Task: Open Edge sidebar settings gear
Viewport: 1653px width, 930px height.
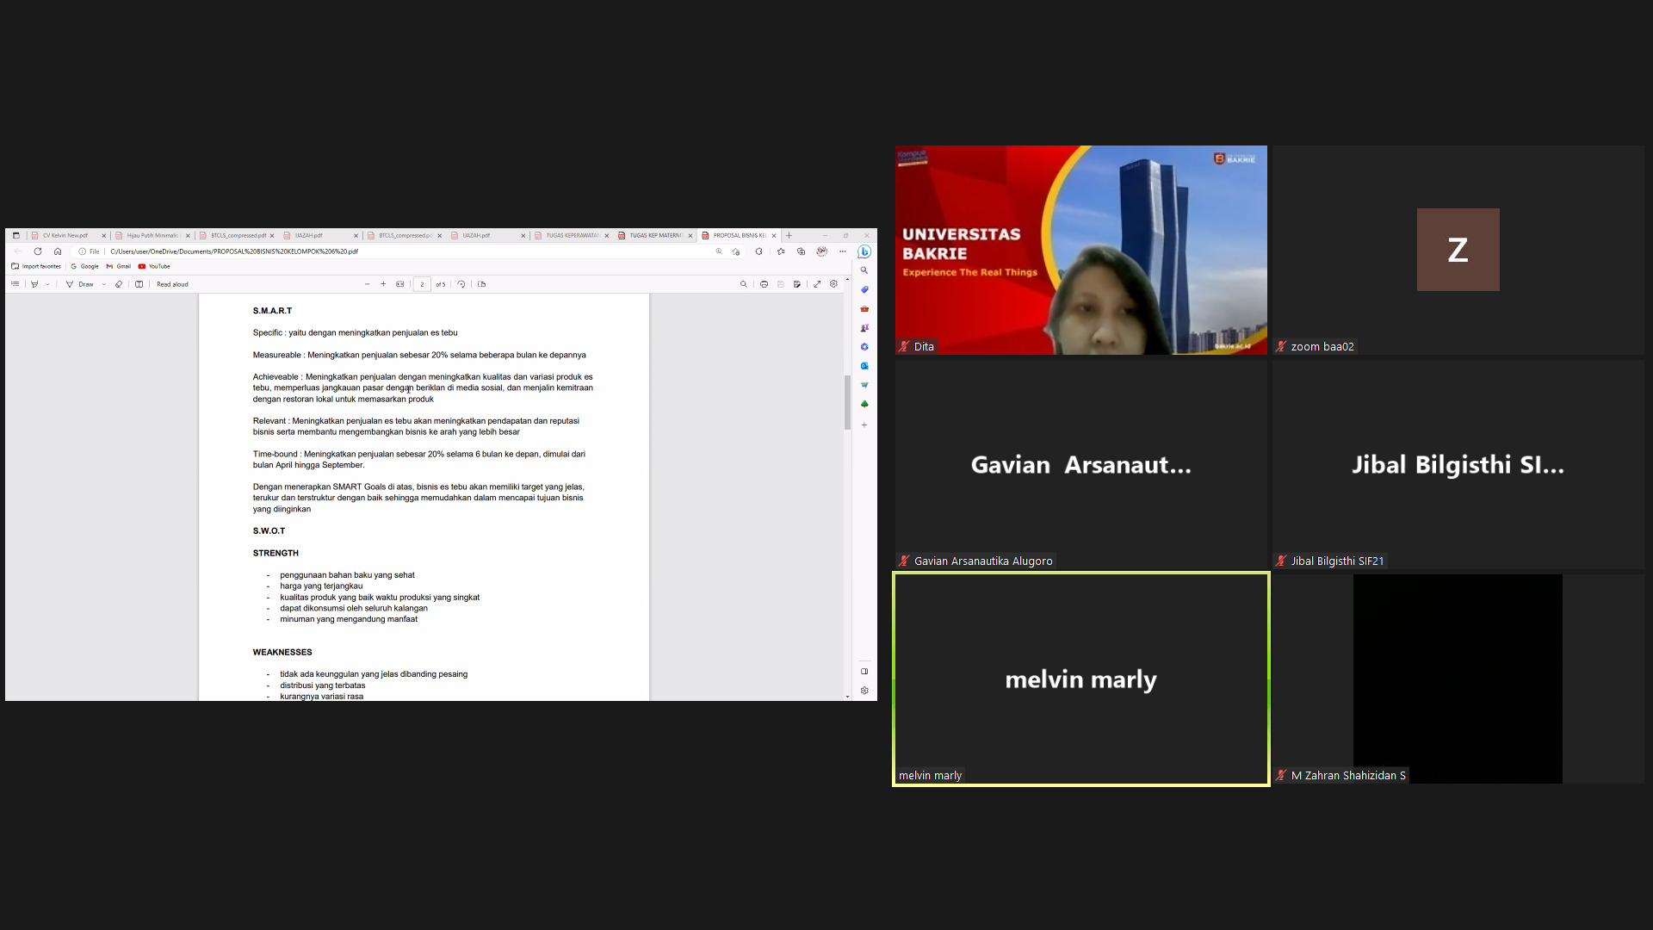Action: (864, 691)
